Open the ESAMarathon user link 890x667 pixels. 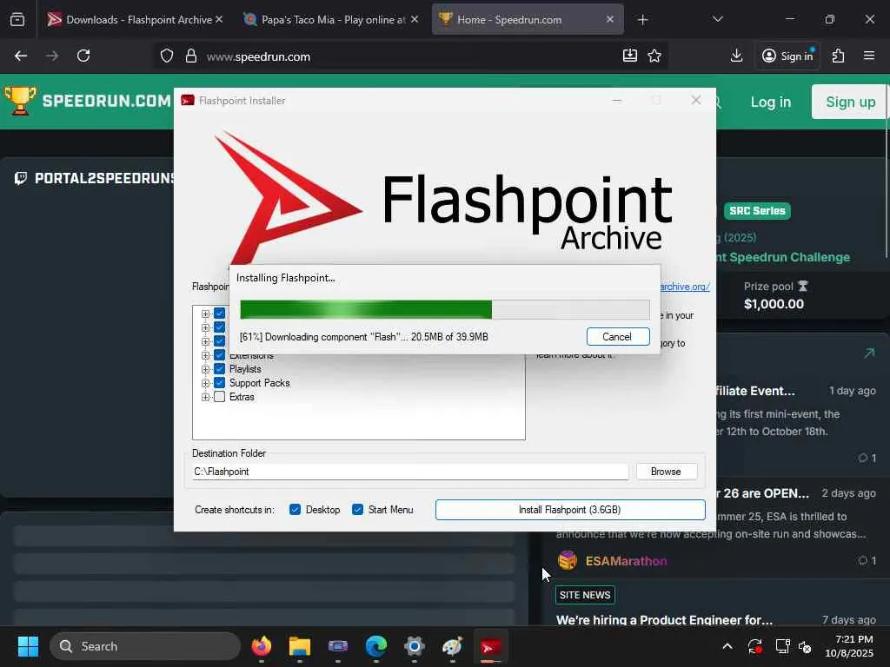point(626,561)
